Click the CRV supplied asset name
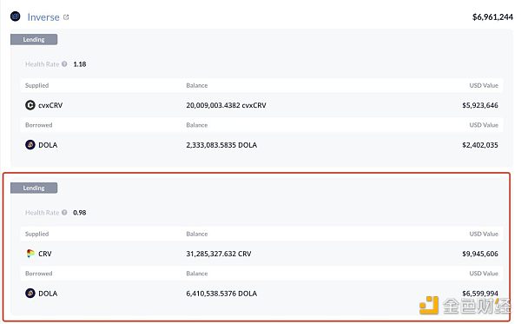The width and height of the screenshot is (521, 324). click(45, 254)
